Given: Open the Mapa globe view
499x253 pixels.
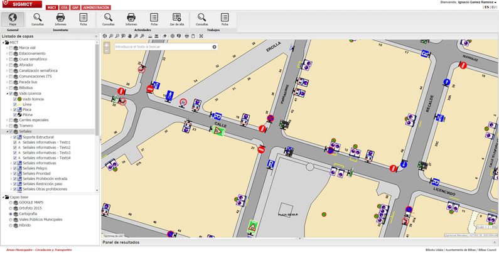Looking at the screenshot, I should point(13,19).
